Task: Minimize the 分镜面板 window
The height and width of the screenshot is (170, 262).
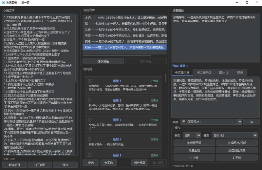Action: pos(233,3)
